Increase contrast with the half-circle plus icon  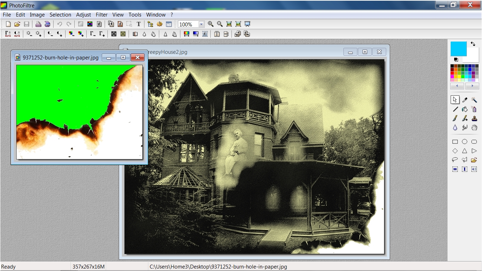pyautogui.click(x=60, y=34)
